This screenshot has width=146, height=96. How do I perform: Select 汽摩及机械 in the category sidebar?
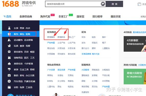click(30, 81)
